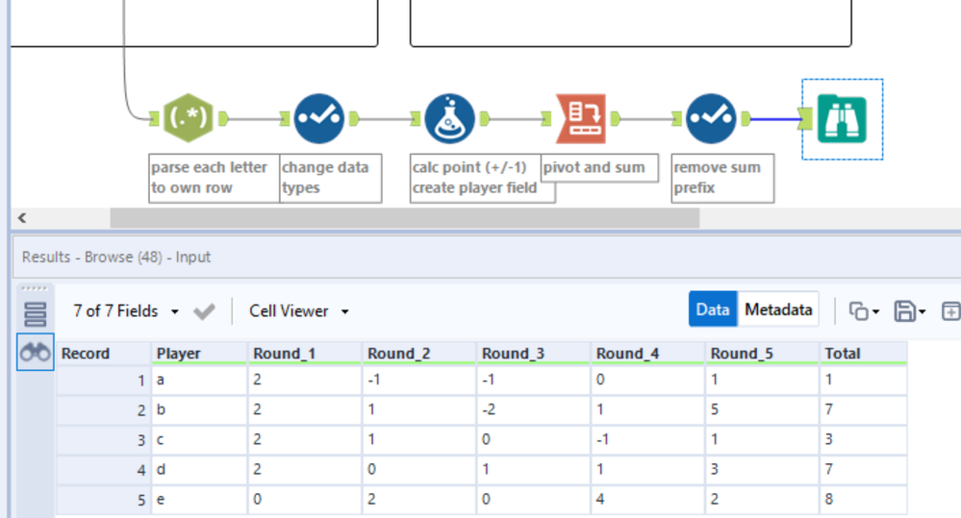Viewport: 961px width, 518px height.
Task: Open the Cell Viewer dropdown
Action: point(298,311)
